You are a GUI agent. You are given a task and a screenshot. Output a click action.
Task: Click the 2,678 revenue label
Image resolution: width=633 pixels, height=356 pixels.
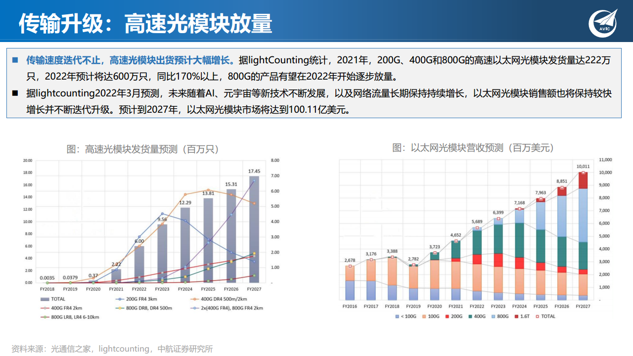click(x=350, y=260)
